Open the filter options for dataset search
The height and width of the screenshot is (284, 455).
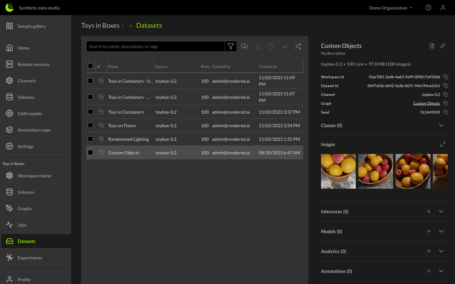(x=231, y=46)
